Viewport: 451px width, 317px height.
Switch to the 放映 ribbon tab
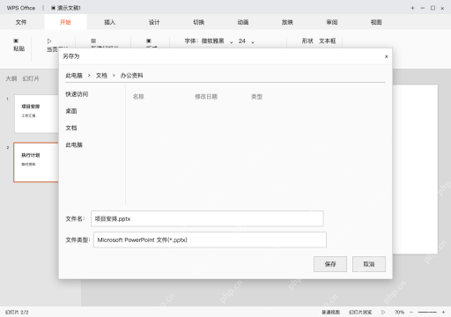click(x=287, y=22)
